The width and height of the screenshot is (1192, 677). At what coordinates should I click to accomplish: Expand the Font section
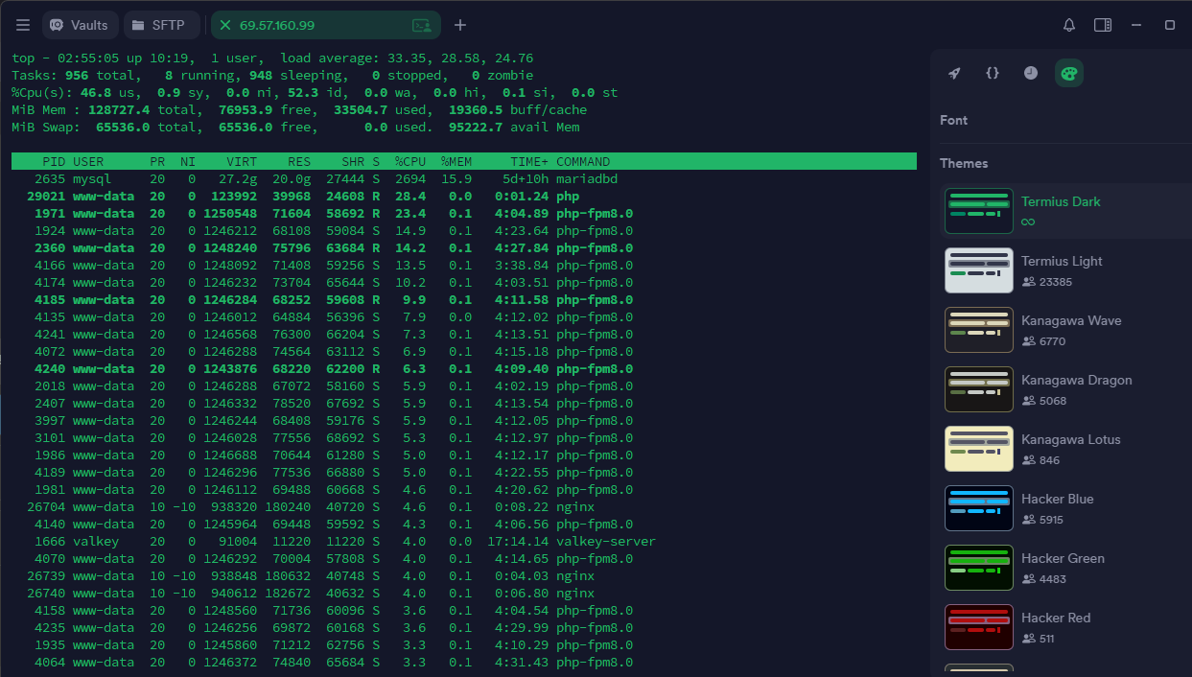click(x=954, y=120)
